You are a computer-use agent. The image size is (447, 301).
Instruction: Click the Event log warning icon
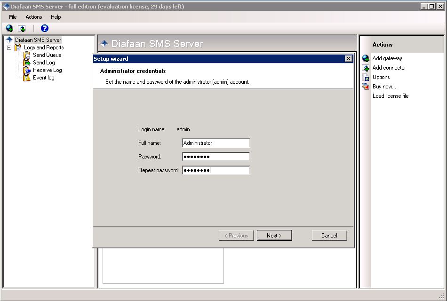[x=28, y=78]
